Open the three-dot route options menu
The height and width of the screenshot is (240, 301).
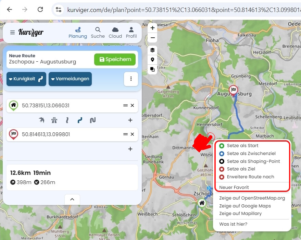131,79
